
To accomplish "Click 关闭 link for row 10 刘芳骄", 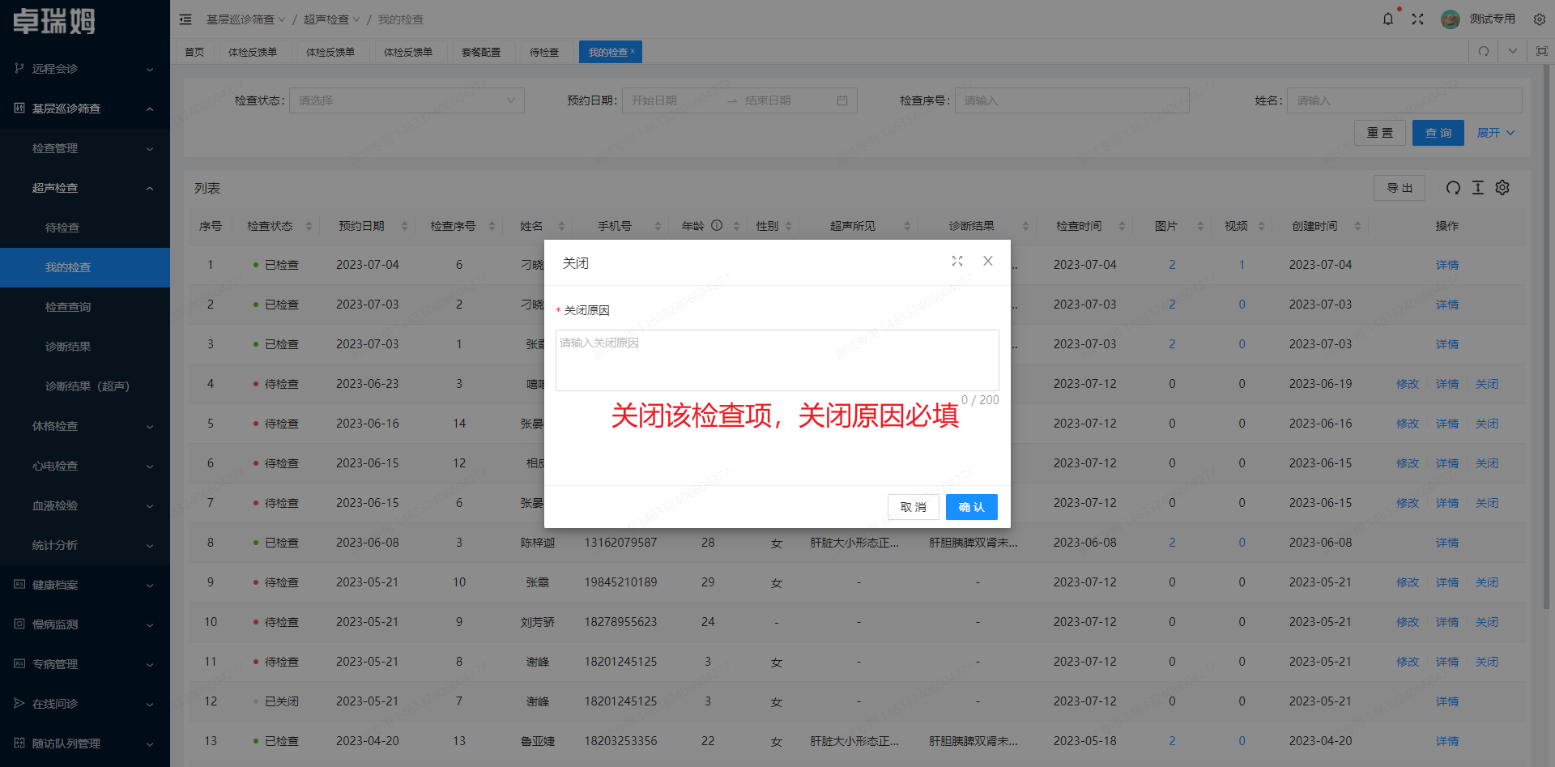I will point(1487,622).
